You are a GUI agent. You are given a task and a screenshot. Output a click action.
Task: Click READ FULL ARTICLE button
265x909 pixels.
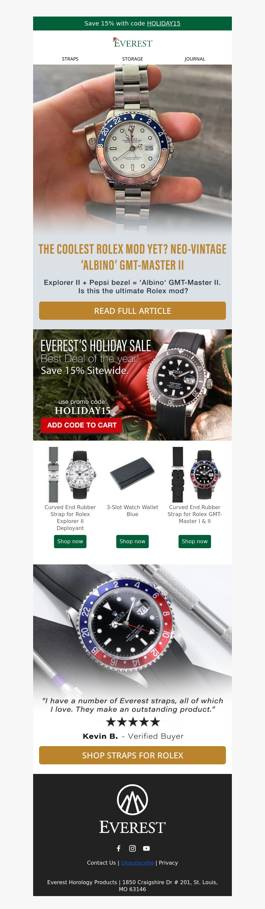(x=132, y=311)
